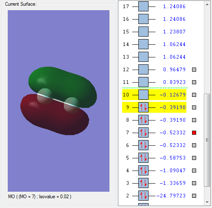
Task: Click the empty orbital 10 occupancy box
Action: tap(143, 94)
